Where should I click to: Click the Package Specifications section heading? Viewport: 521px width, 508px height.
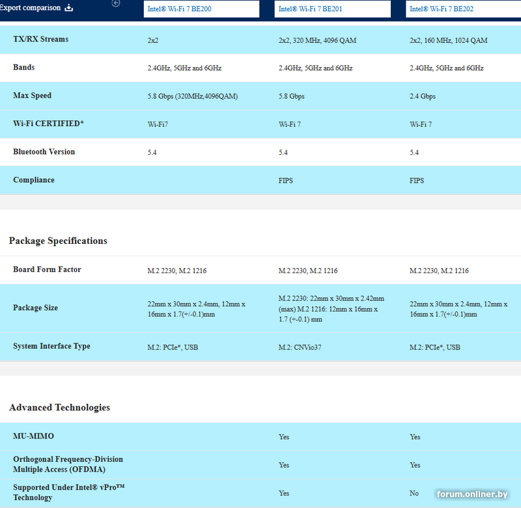58,241
